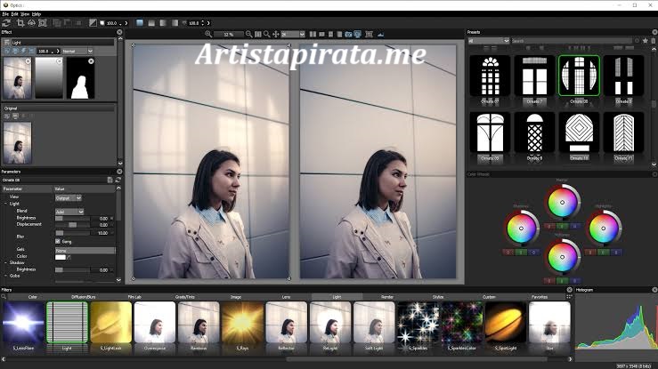Toggle the Blur Gang checkbox
The width and height of the screenshot is (658, 369).
(58, 241)
